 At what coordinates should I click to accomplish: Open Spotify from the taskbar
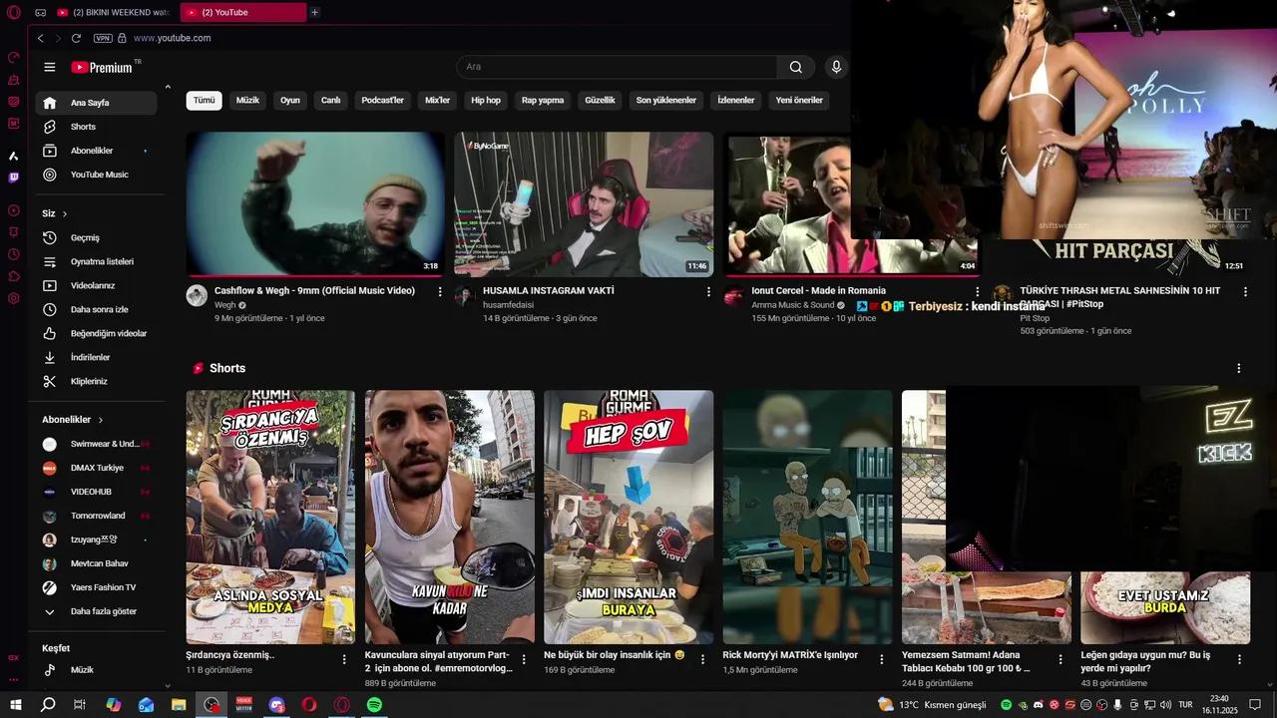[x=374, y=704]
